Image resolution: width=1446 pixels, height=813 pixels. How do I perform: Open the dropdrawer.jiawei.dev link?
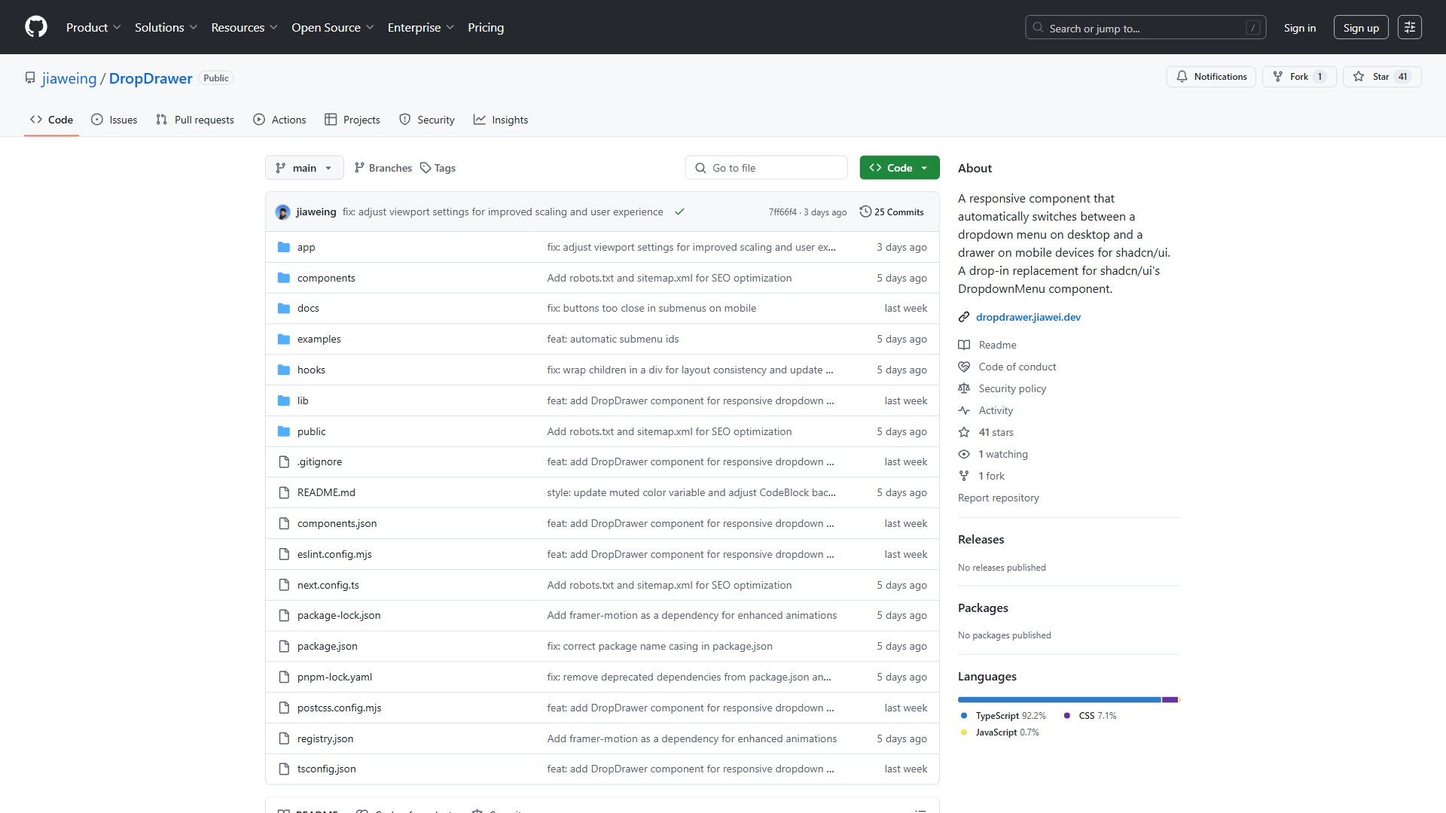point(1028,317)
